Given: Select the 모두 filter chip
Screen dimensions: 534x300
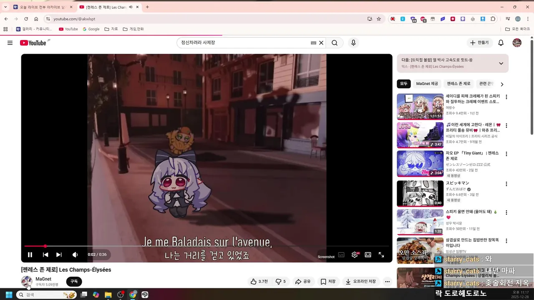Looking at the screenshot, I should pyautogui.click(x=404, y=84).
